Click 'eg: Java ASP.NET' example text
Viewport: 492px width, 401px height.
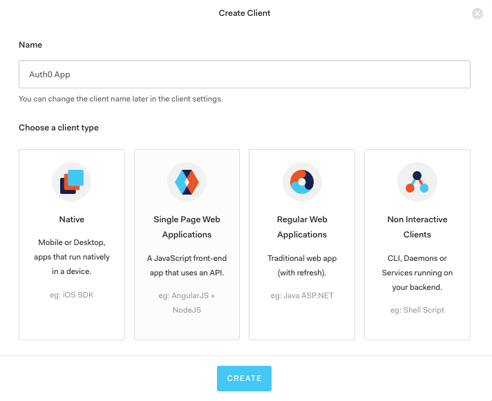302,295
